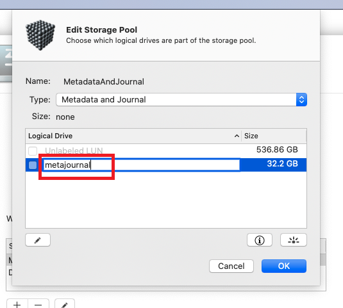Toggle the metajournal drive checkbox
The width and height of the screenshot is (343, 308).
pos(33,165)
